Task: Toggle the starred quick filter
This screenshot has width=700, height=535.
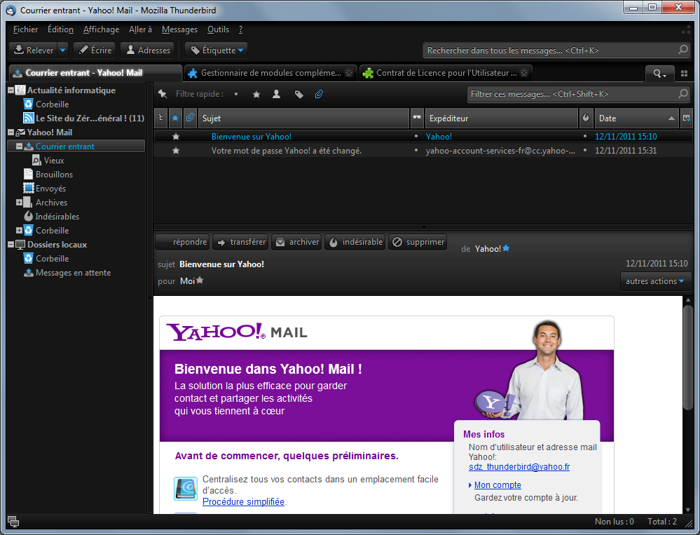Action: (256, 94)
